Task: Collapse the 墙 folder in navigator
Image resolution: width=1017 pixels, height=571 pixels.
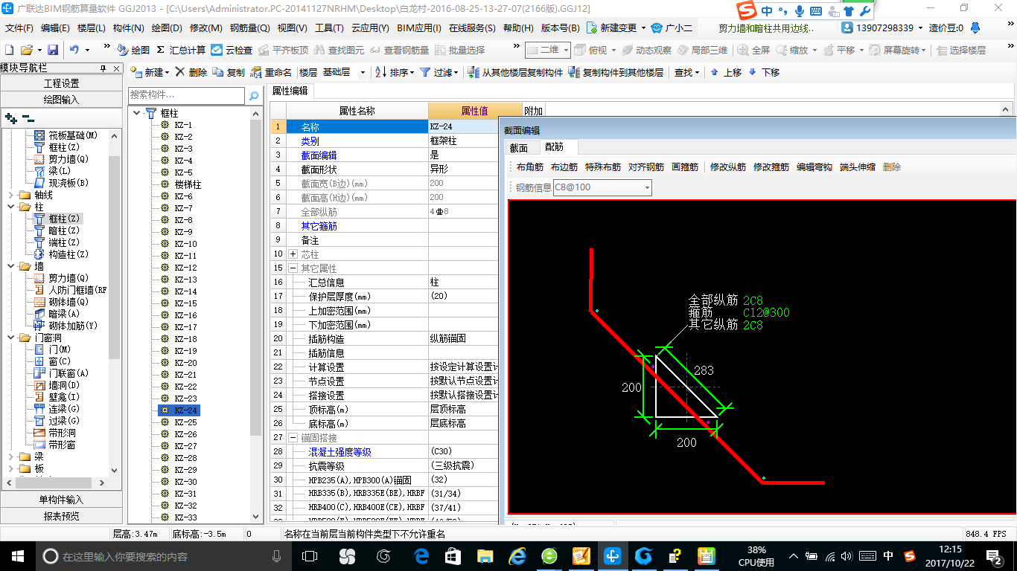Action: 10,266
